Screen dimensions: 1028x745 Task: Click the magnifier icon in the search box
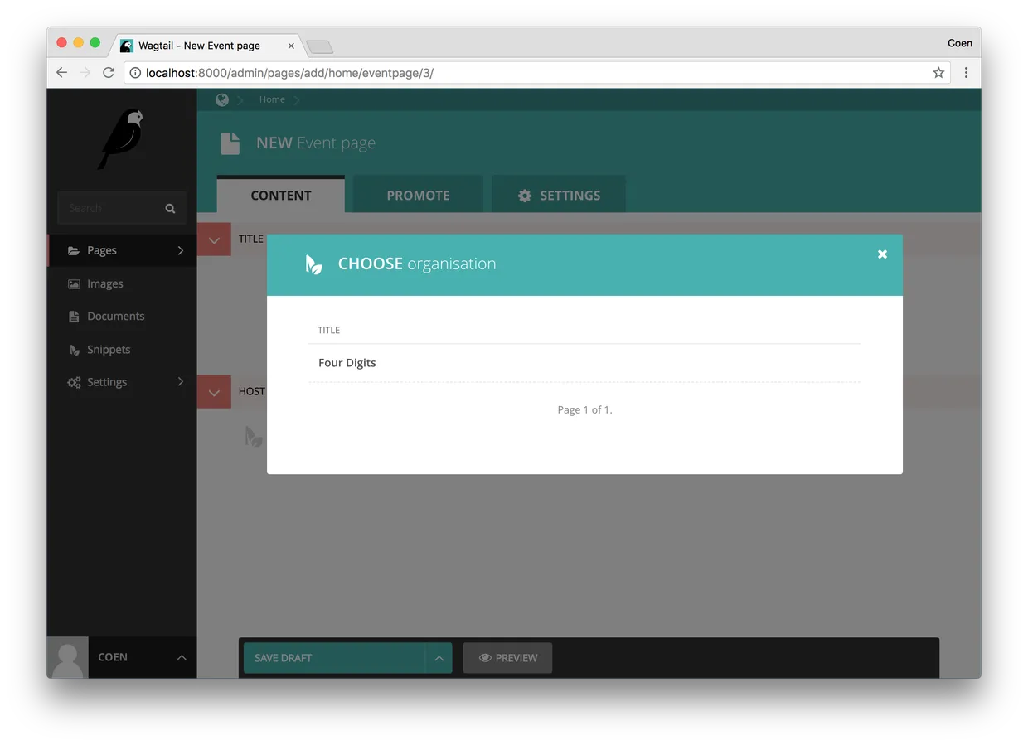click(x=170, y=208)
